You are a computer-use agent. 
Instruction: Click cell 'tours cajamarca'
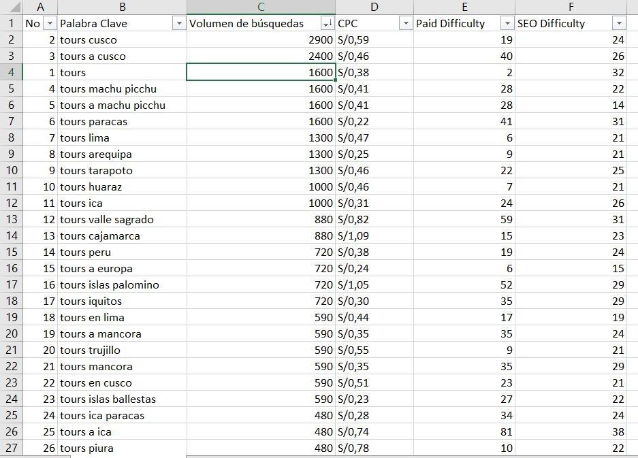click(x=122, y=235)
